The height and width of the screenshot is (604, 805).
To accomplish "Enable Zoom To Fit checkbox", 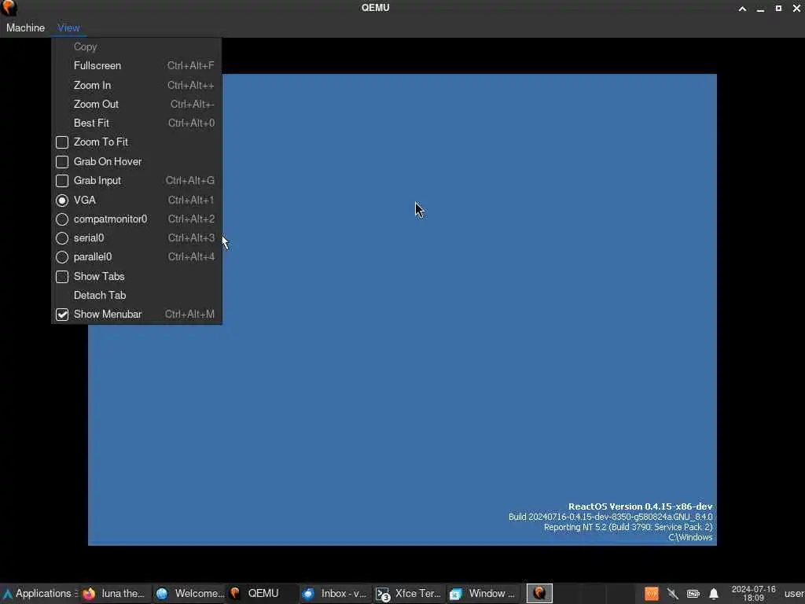I will 62,142.
